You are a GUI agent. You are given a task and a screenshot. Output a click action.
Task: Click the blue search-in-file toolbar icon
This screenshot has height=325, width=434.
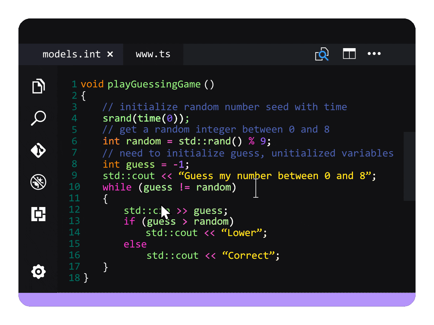click(x=322, y=54)
